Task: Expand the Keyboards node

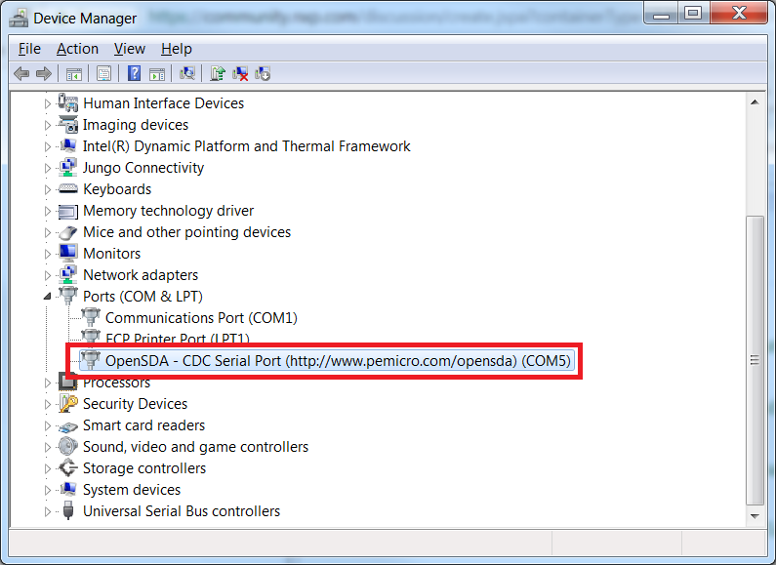Action: pyautogui.click(x=48, y=189)
